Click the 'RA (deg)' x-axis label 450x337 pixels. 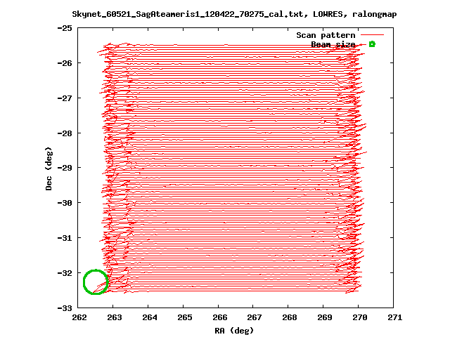pos(234,331)
